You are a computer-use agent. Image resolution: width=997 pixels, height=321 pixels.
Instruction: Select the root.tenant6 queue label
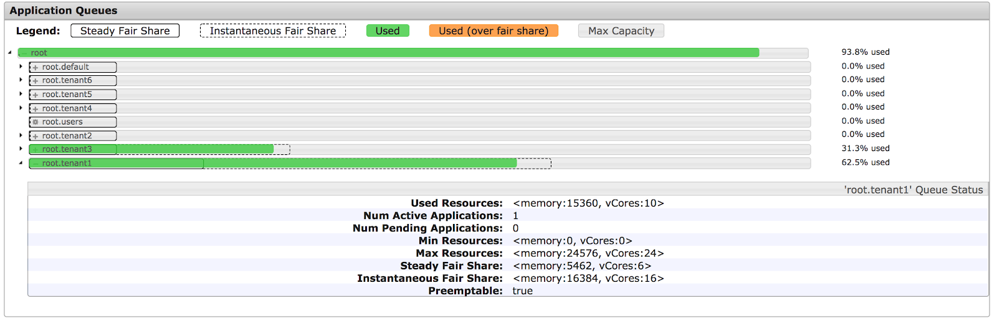67,80
